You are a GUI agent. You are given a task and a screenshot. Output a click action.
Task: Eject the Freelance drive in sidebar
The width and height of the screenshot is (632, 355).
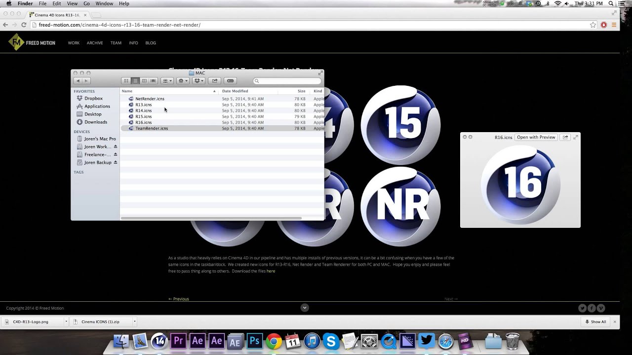(116, 154)
